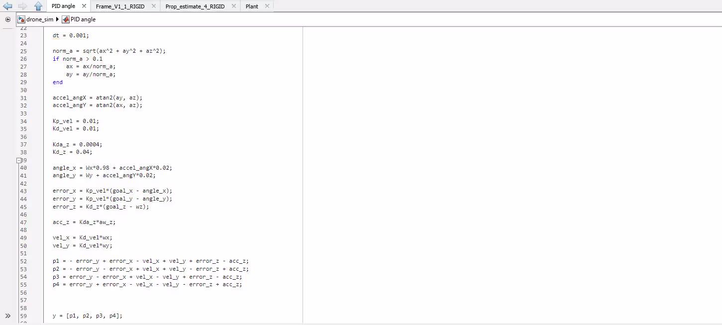The image size is (722, 325).
Task: Close the Plant tab
Action: click(267, 6)
